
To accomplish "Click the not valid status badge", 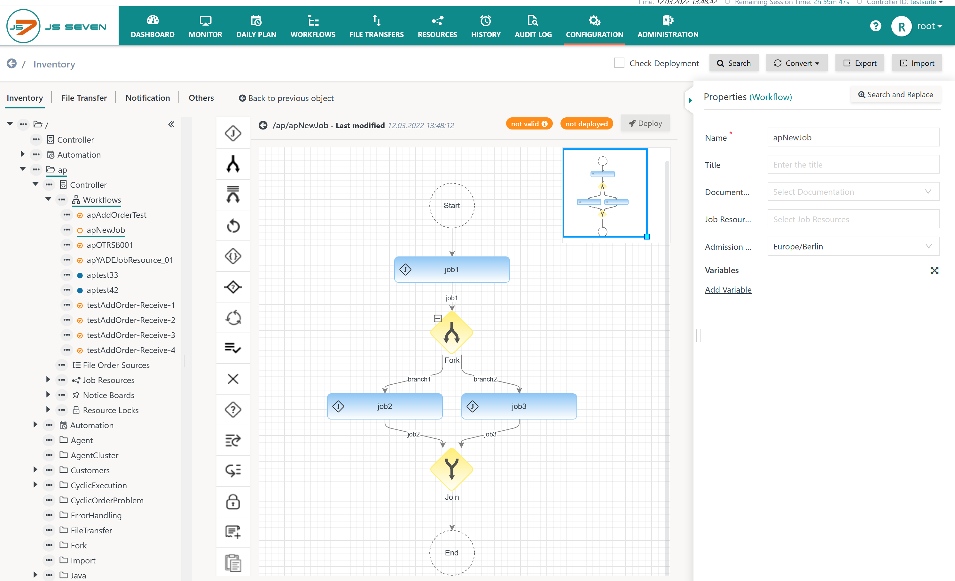I will click(x=529, y=124).
